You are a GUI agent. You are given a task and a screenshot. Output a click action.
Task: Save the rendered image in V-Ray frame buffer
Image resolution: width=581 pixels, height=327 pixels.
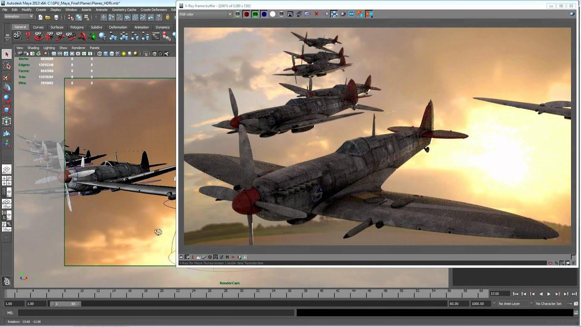coord(290,14)
